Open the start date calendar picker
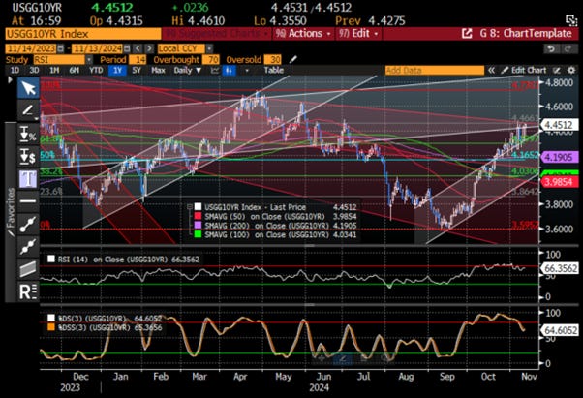The width and height of the screenshot is (583, 398). (x=60, y=48)
